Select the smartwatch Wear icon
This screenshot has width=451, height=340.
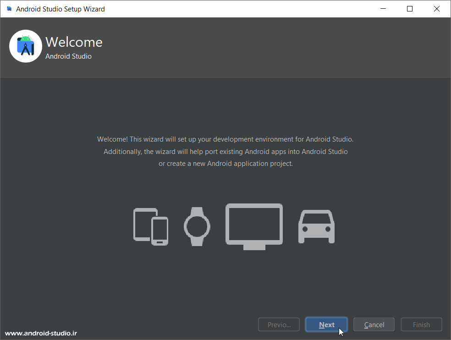tap(197, 226)
